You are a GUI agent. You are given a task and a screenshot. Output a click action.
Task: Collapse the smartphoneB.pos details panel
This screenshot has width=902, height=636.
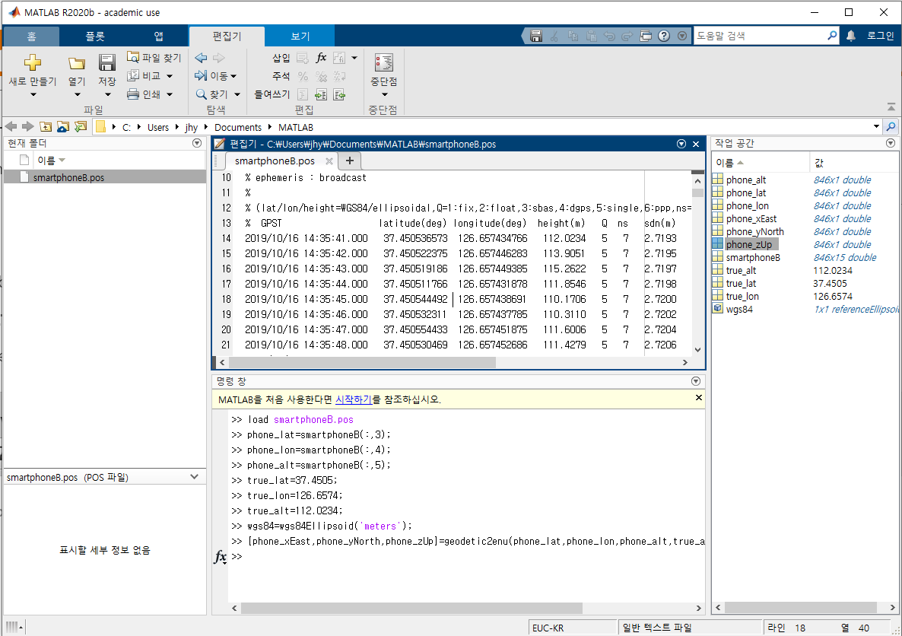[195, 476]
